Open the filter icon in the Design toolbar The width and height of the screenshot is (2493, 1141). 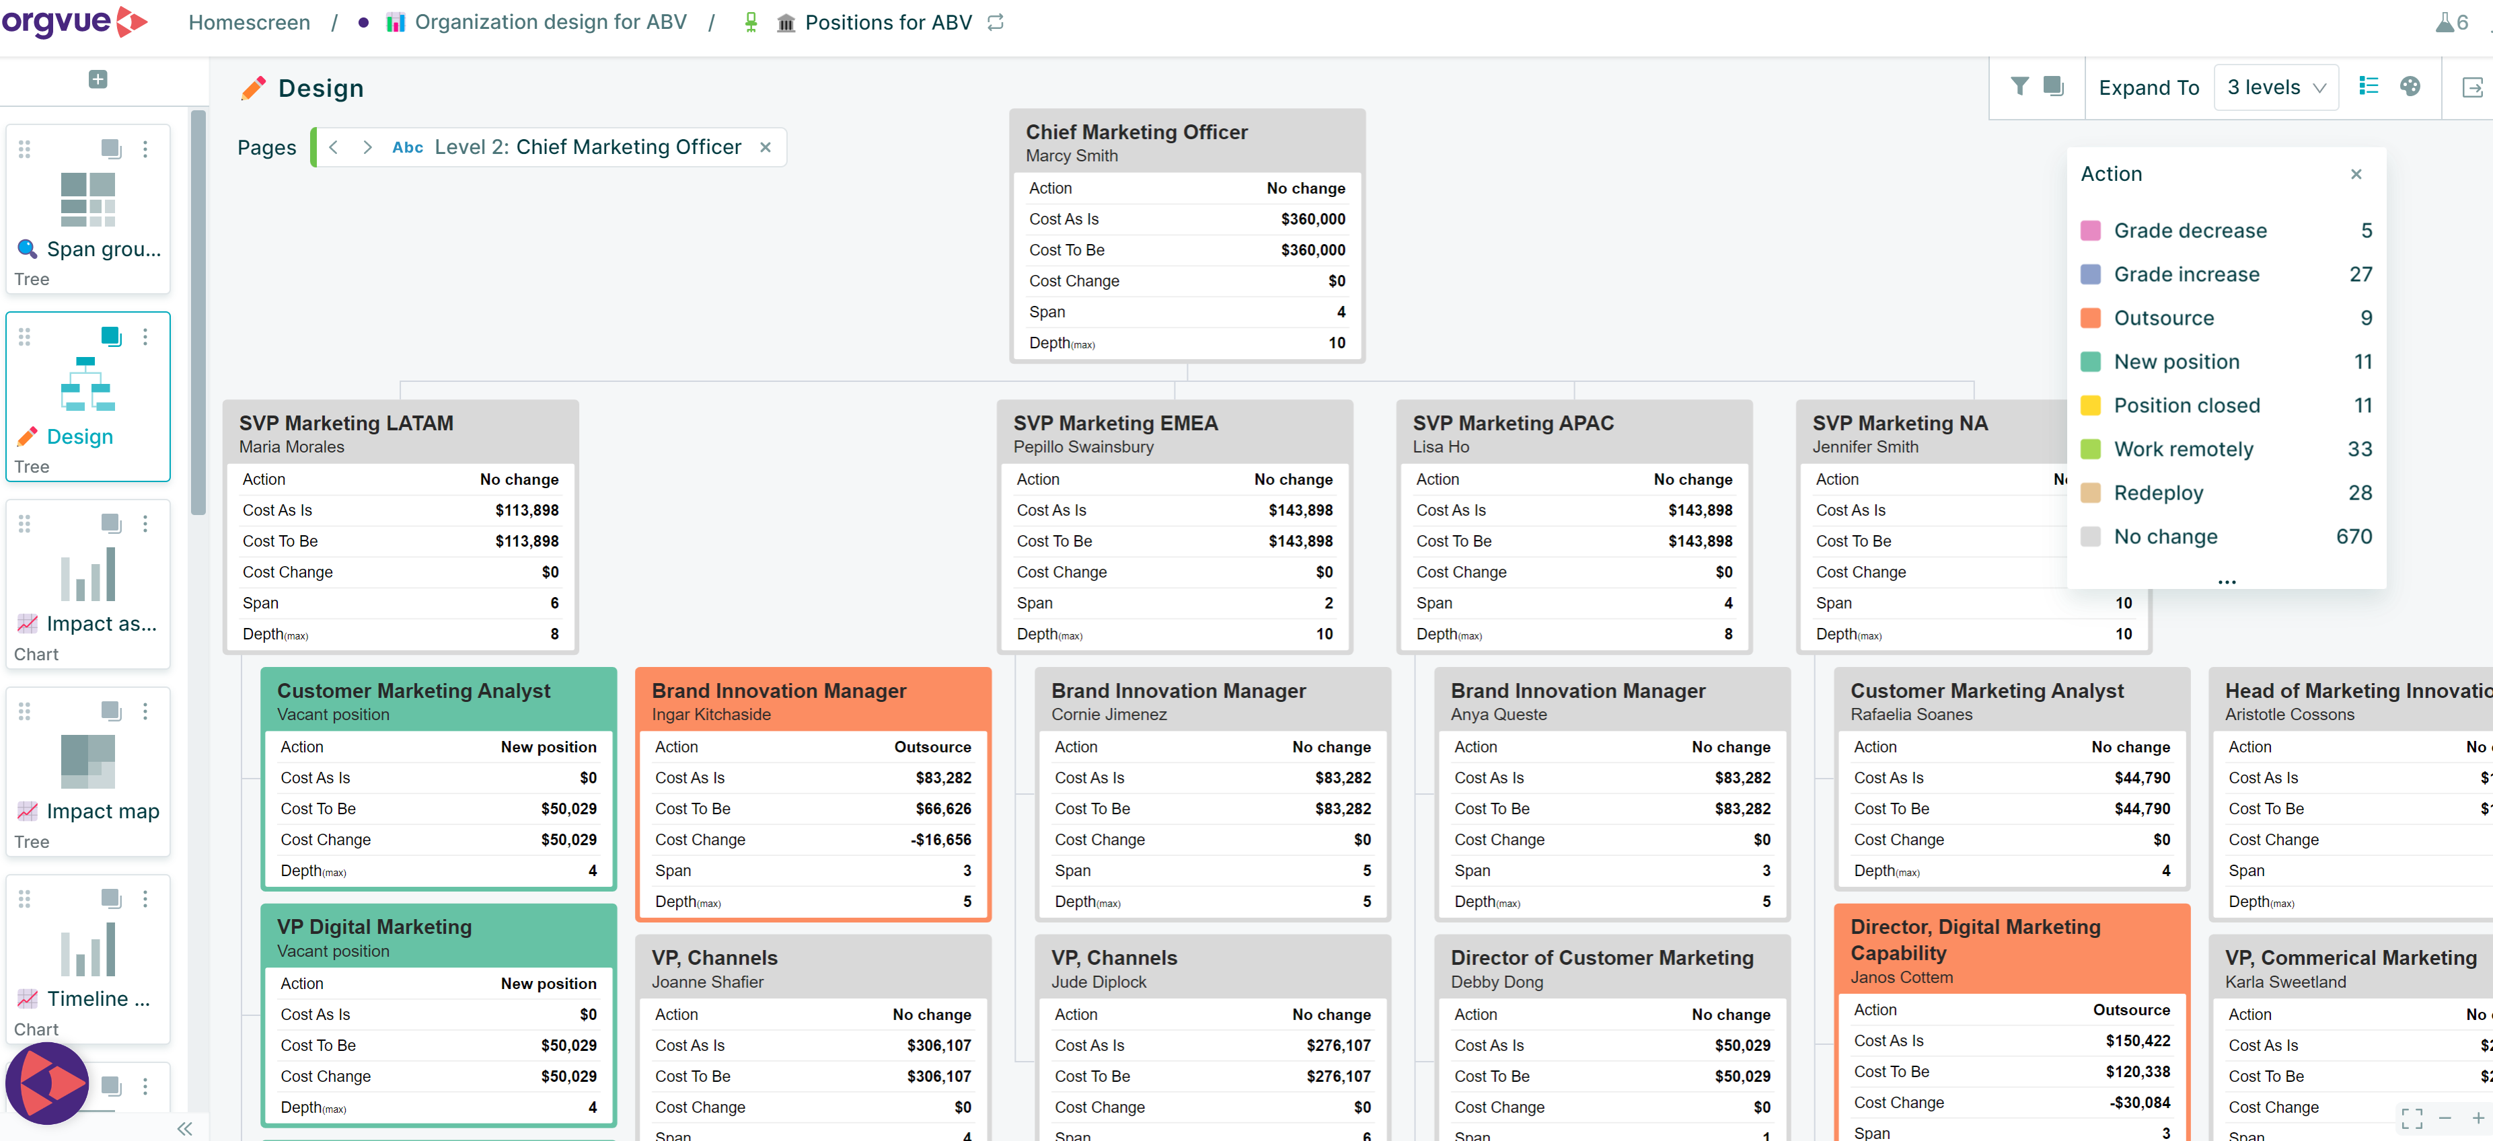[x=2019, y=86]
